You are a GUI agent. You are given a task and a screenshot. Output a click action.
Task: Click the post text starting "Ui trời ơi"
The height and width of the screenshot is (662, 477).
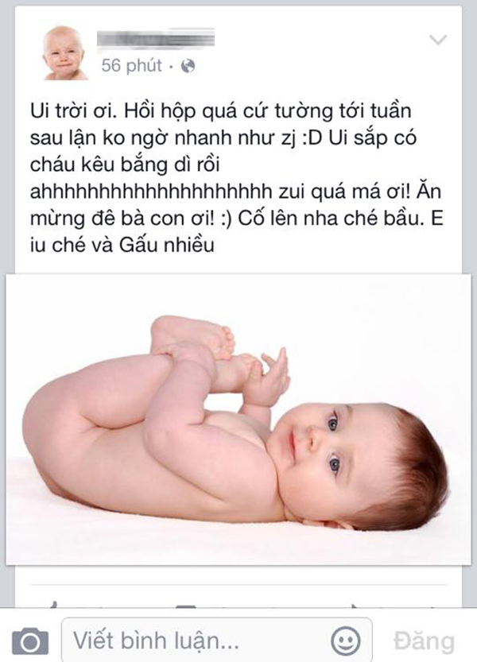click(x=237, y=178)
